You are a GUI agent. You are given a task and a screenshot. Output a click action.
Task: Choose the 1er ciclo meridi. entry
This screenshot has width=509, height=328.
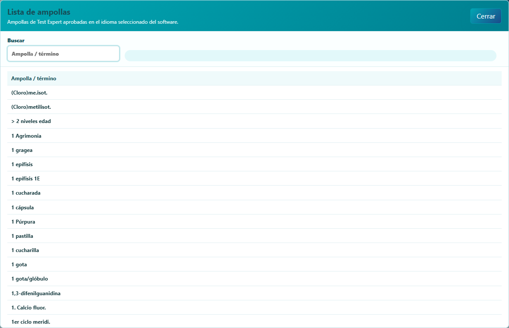pyautogui.click(x=254, y=321)
